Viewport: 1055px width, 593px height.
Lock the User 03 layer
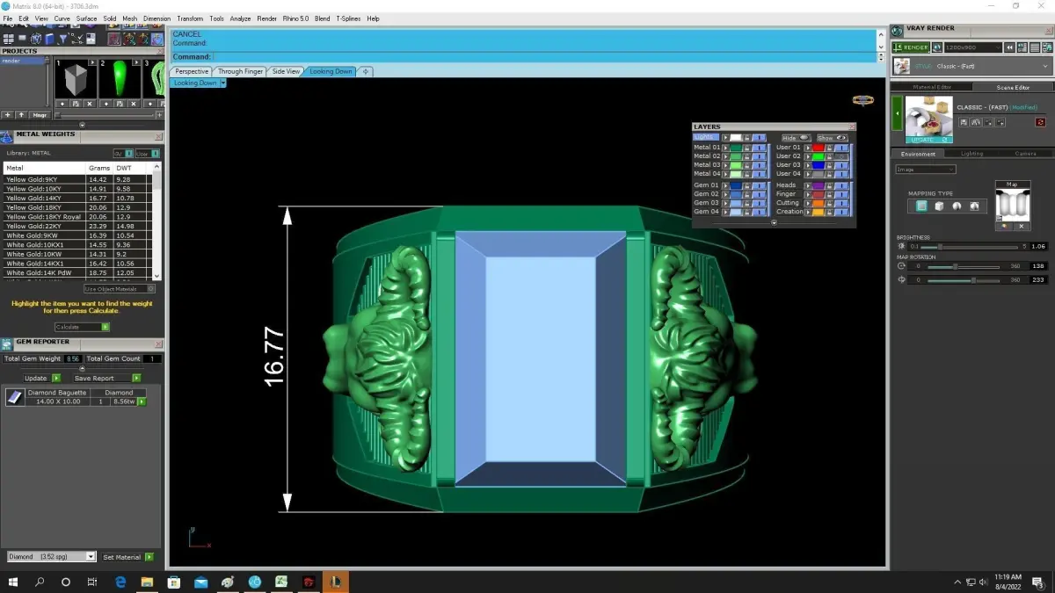click(829, 165)
